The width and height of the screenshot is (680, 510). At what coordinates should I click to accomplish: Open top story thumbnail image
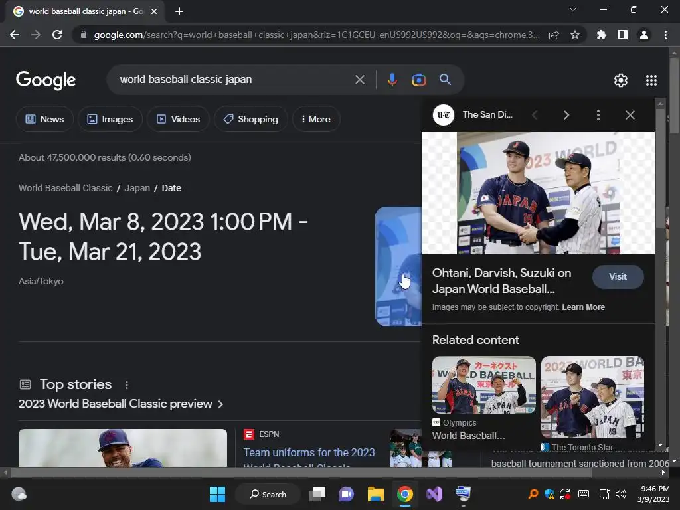point(123,448)
